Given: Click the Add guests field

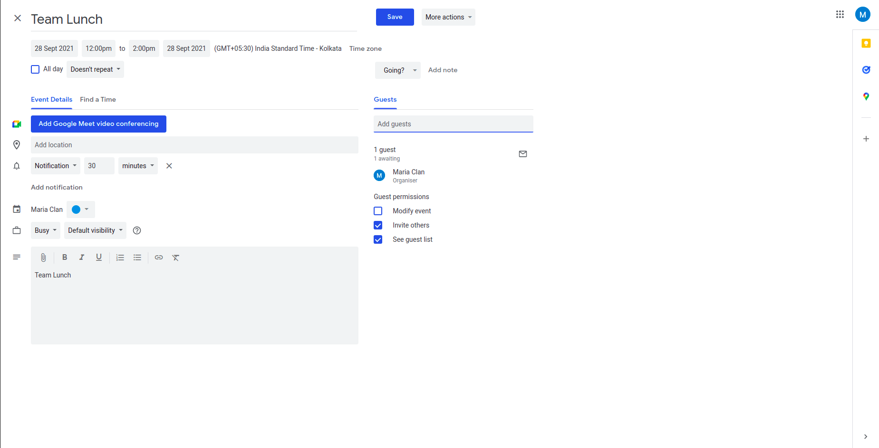Looking at the screenshot, I should pos(453,124).
